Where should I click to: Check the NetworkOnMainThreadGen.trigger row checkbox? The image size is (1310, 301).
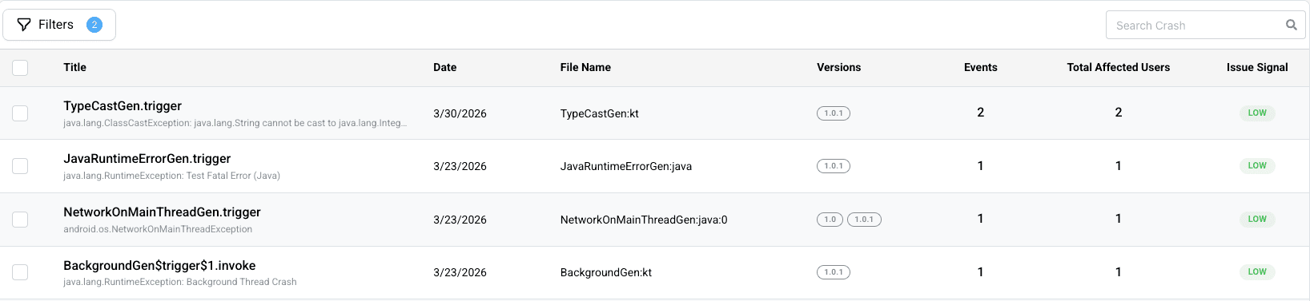coord(20,220)
